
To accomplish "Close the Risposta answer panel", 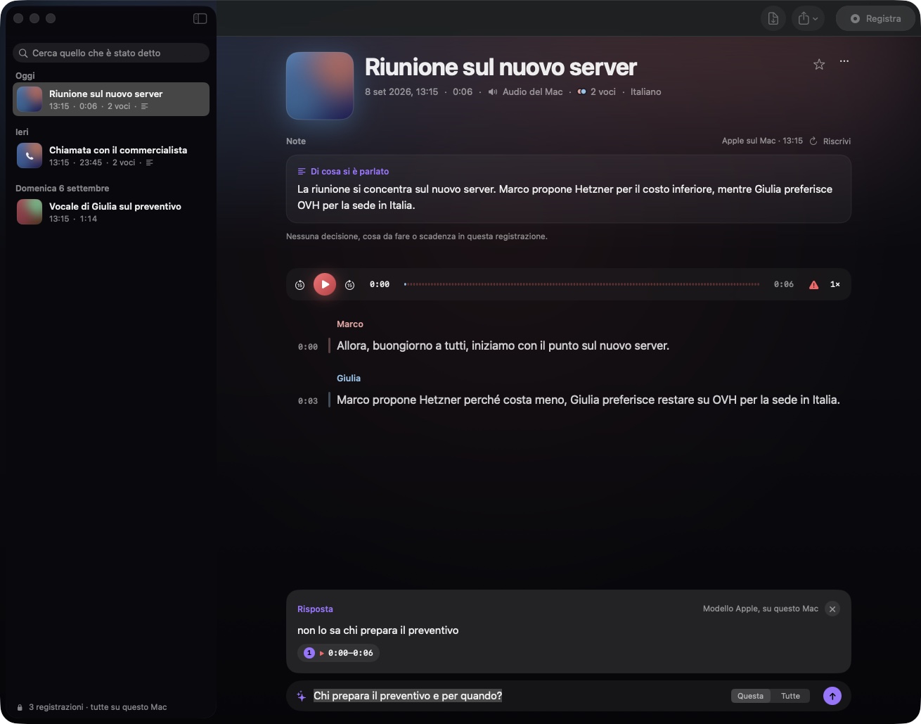I will 832,609.
